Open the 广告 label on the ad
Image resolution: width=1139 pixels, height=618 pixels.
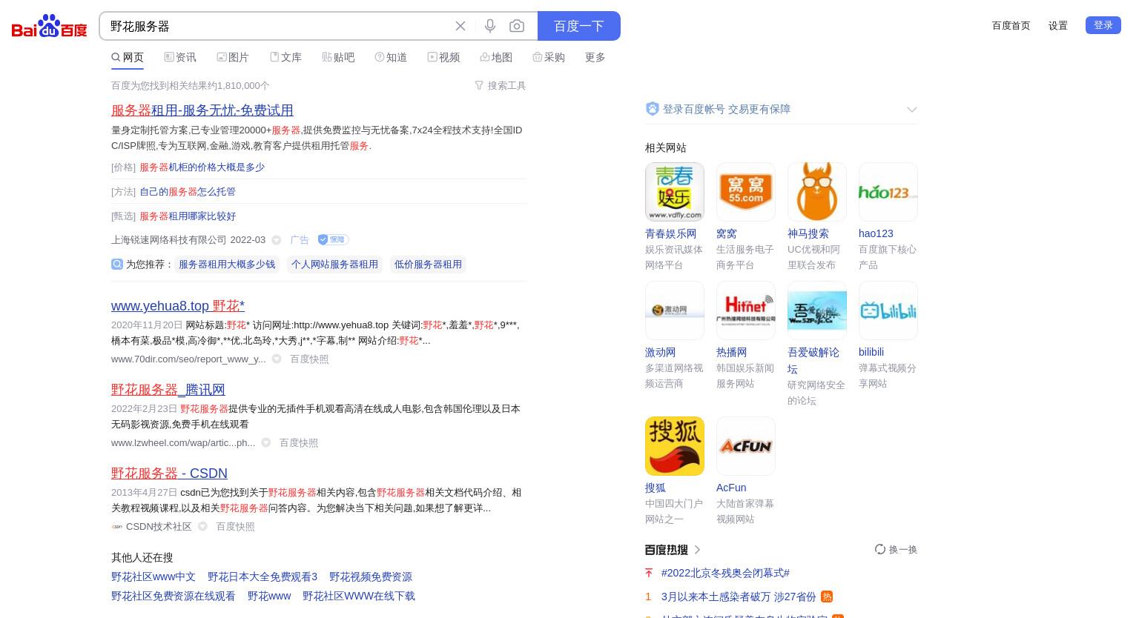click(300, 239)
